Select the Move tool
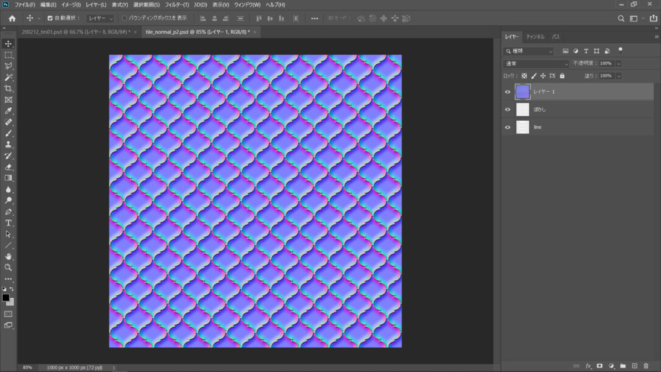Image resolution: width=661 pixels, height=372 pixels. point(8,45)
